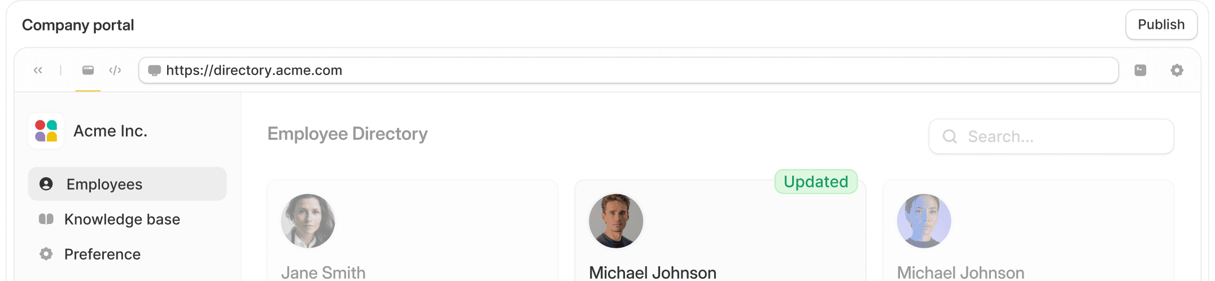This screenshot has width=1215, height=281.
Task: Click the monitor icon inside the address bar
Action: [x=154, y=71]
